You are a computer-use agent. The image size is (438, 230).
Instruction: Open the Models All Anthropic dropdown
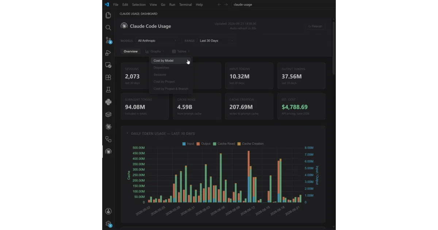click(157, 41)
